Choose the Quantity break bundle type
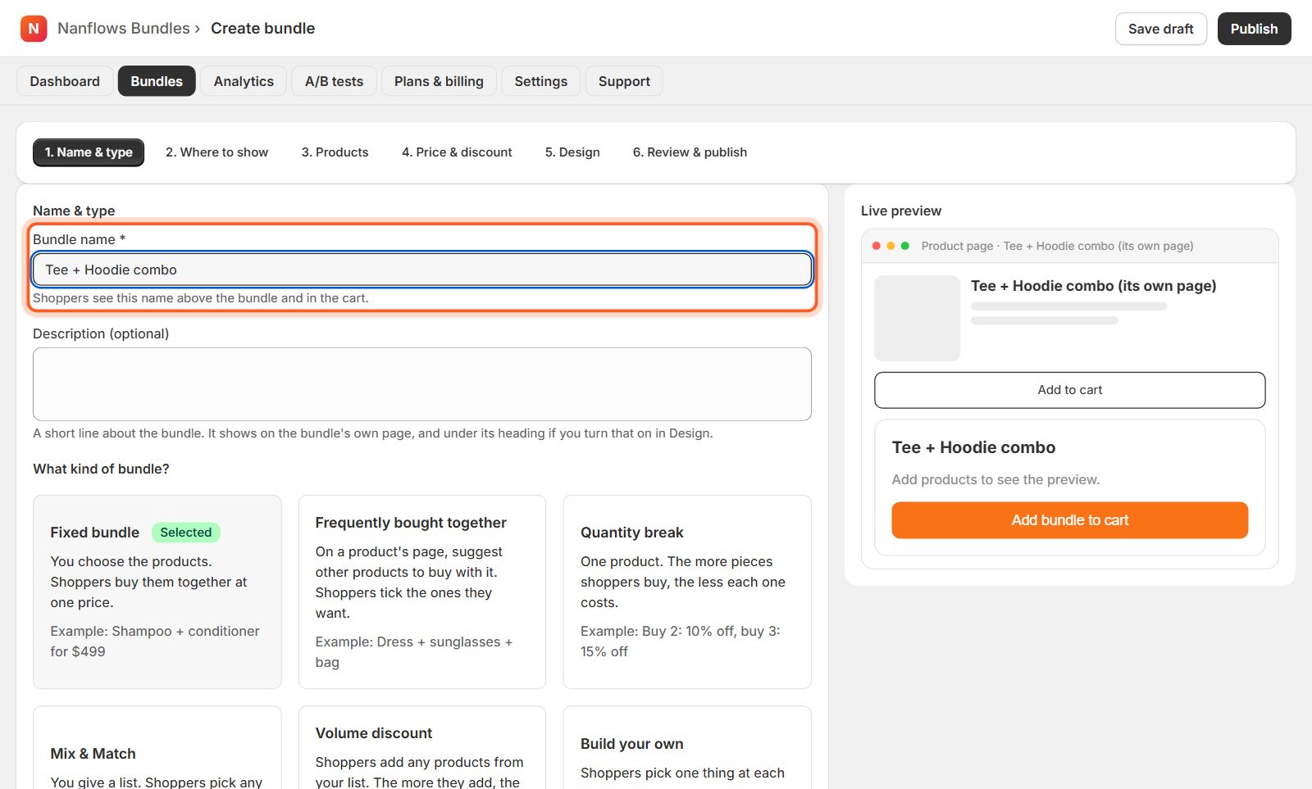 pyautogui.click(x=687, y=592)
